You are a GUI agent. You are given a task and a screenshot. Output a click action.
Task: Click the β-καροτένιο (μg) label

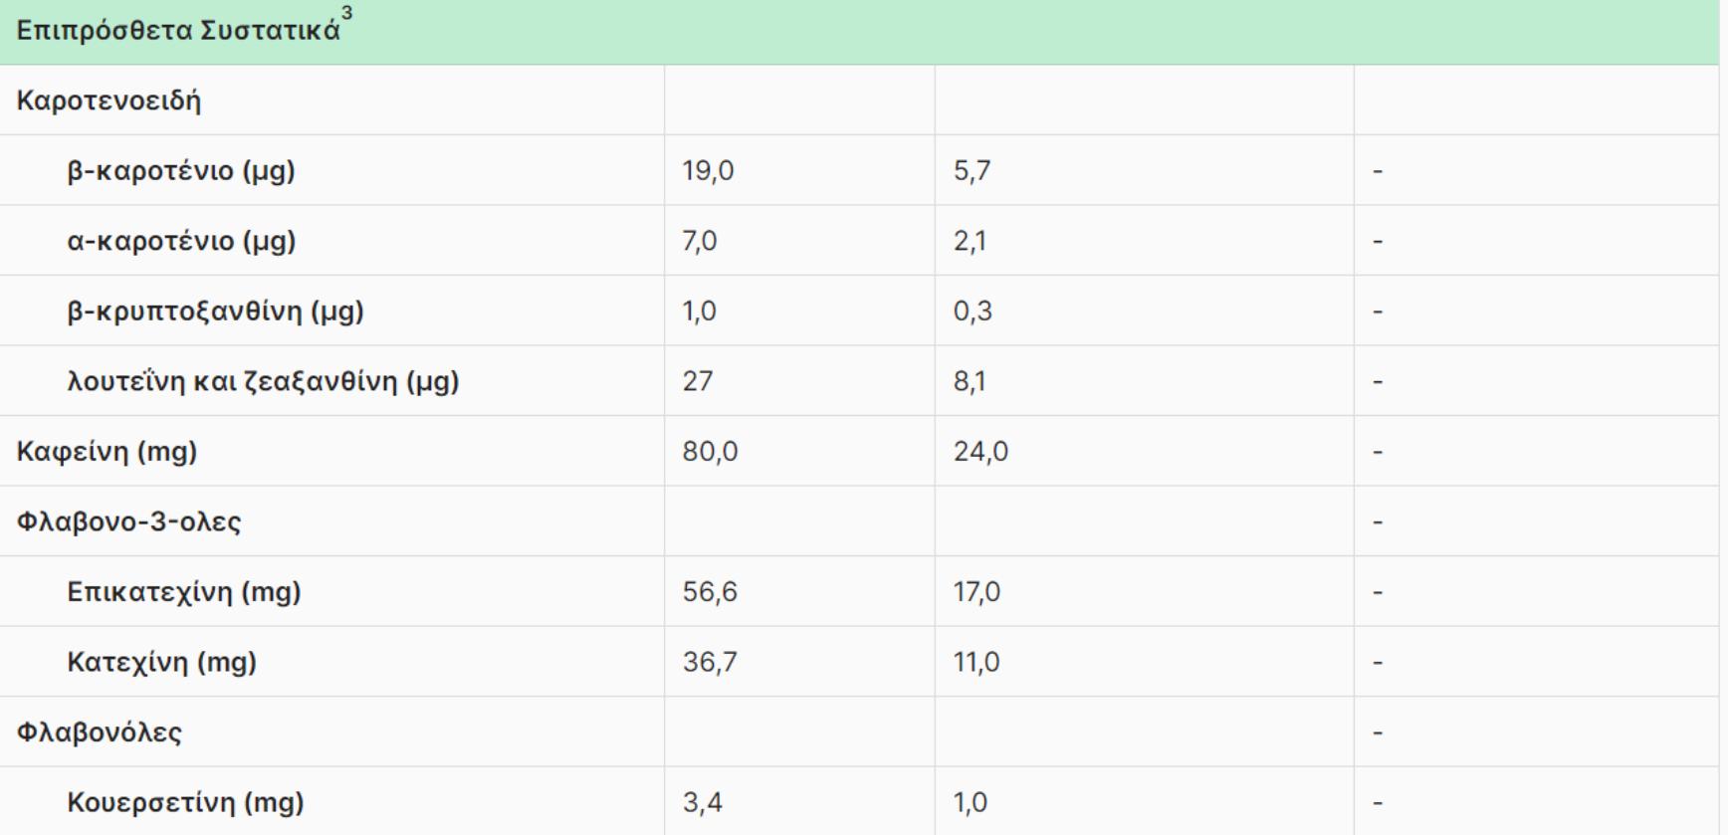181,171
